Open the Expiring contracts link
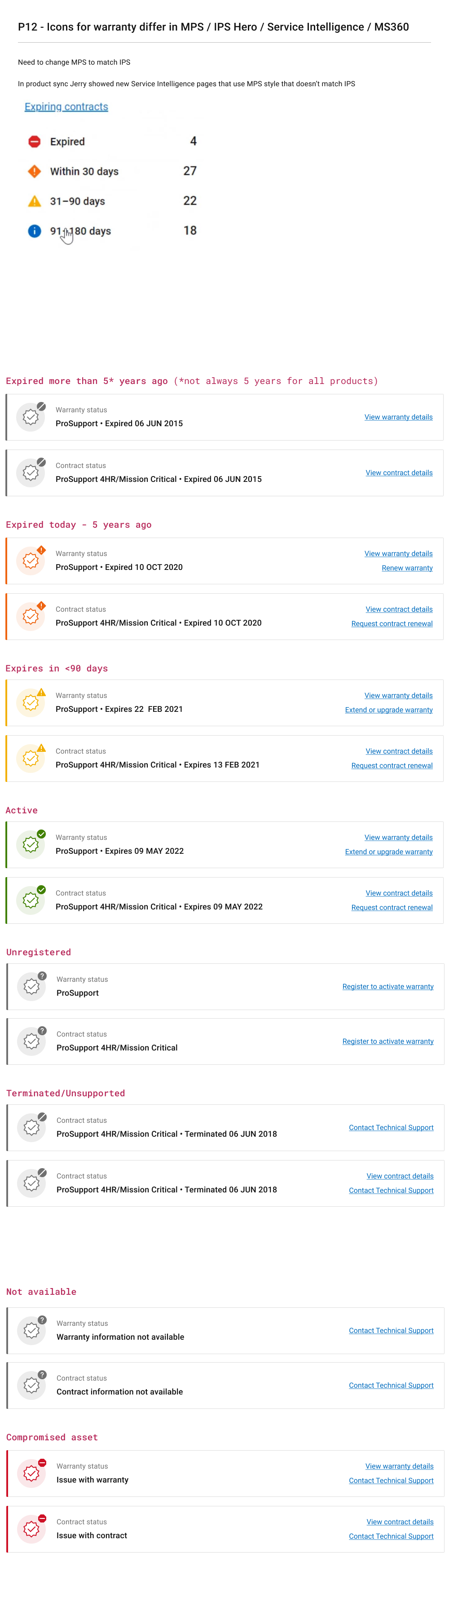This screenshot has height=1624, width=449. pyautogui.click(x=66, y=106)
